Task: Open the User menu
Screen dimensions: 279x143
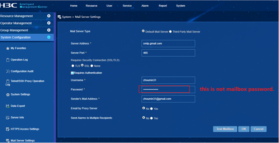Action: 109,6
